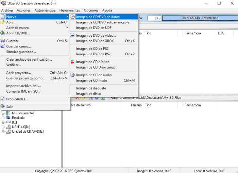Select the Escritorio folder in tree
The height and width of the screenshot is (173, 238).
(18, 118)
